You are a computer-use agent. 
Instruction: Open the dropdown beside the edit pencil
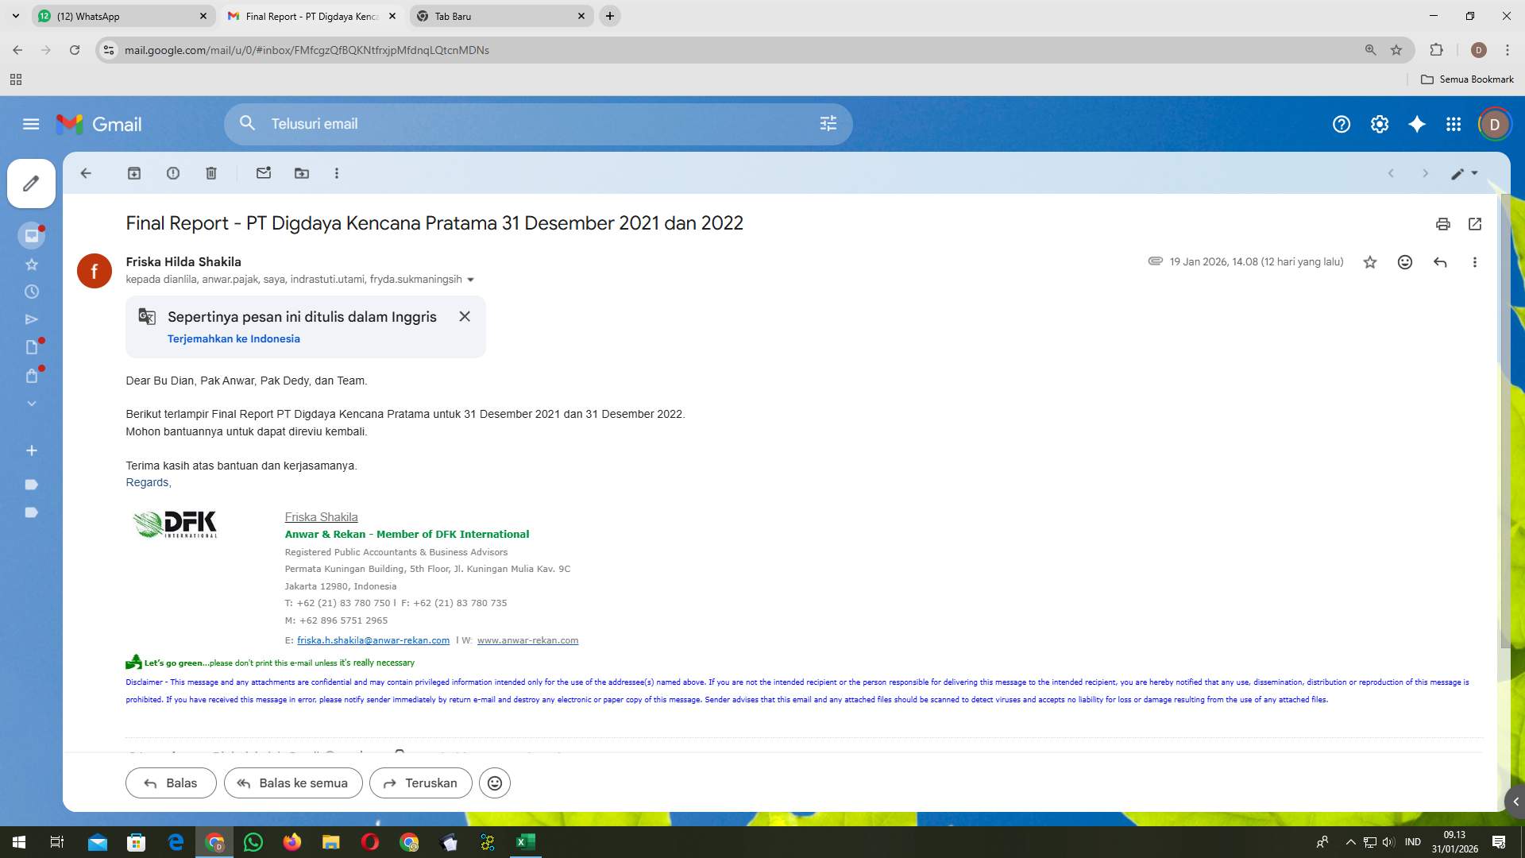click(x=1476, y=173)
